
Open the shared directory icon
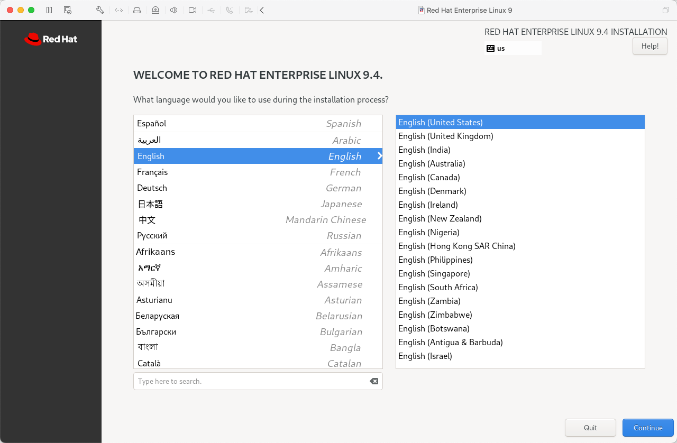[248, 10]
